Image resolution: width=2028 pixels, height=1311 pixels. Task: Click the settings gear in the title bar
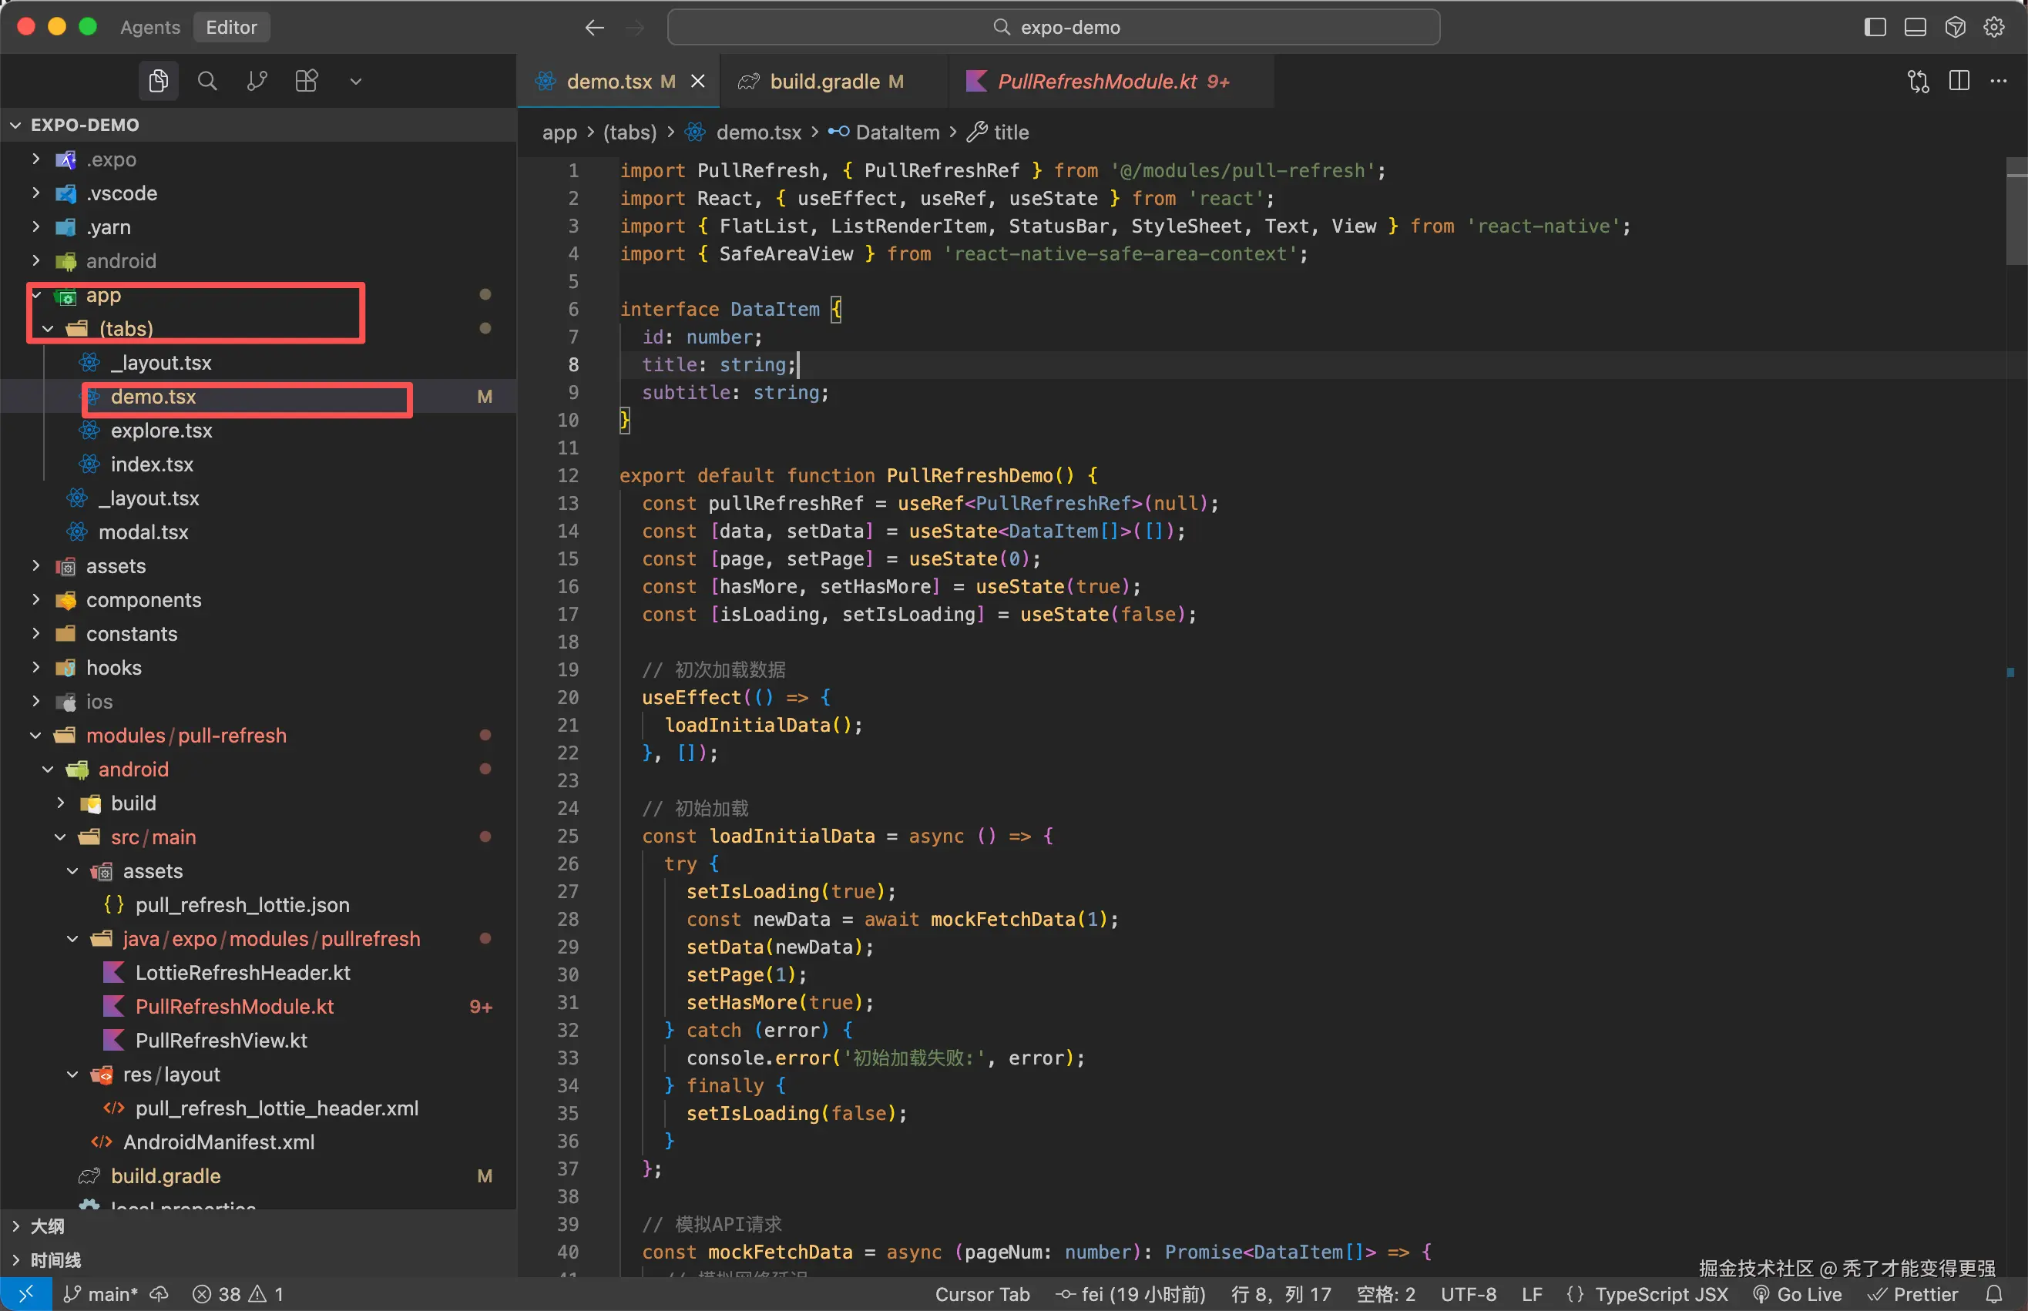[x=1994, y=27]
